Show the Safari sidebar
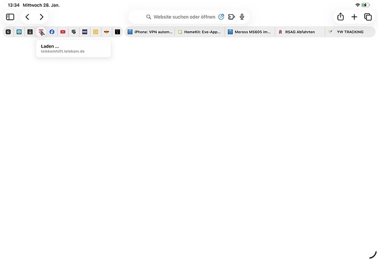Image resolution: width=378 pixels, height=260 pixels. click(10, 17)
